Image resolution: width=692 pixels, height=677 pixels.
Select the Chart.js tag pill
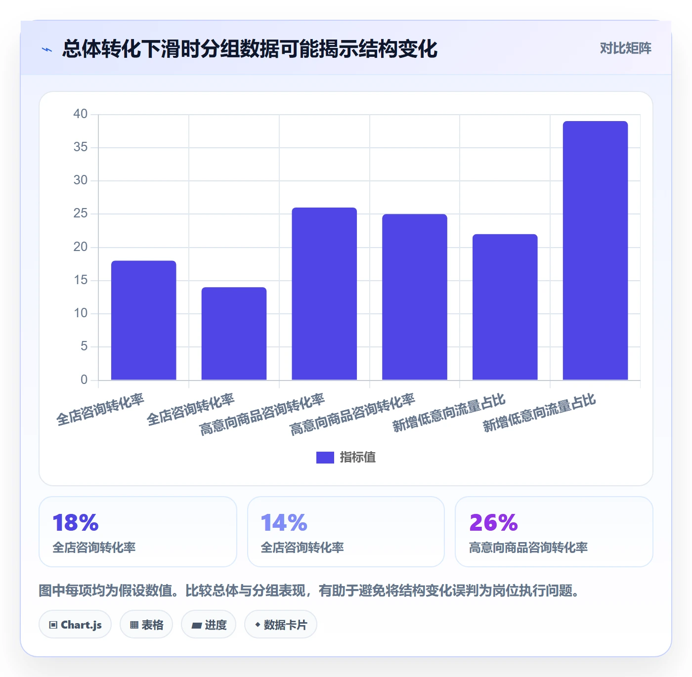[75, 625]
